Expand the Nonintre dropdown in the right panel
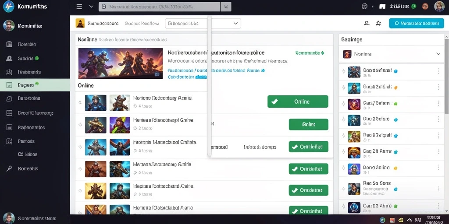 tap(391, 54)
